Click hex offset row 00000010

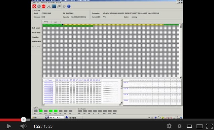[x=48, y=85]
